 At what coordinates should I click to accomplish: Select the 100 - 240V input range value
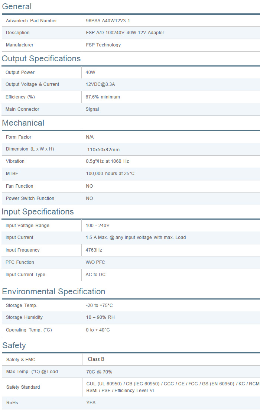click(98, 226)
